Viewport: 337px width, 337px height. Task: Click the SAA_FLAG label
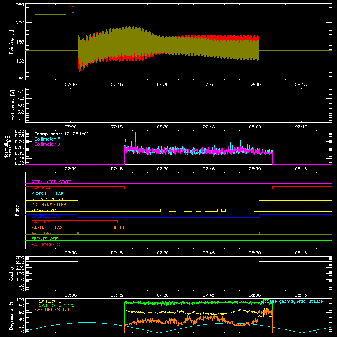click(x=41, y=222)
